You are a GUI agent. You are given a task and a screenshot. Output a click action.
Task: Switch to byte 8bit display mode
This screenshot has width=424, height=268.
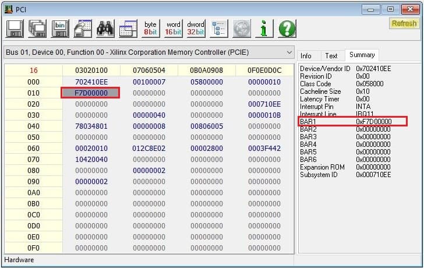click(x=150, y=29)
